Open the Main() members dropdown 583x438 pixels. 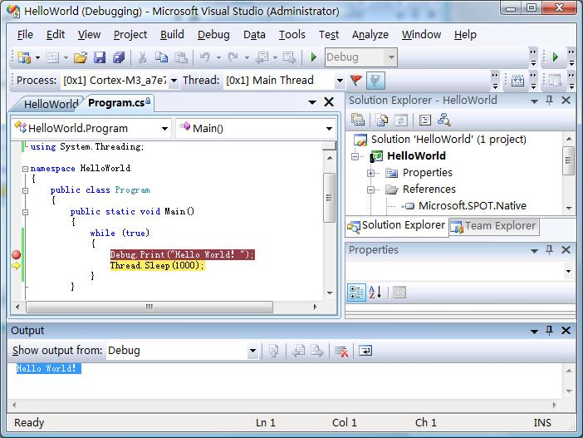(329, 129)
